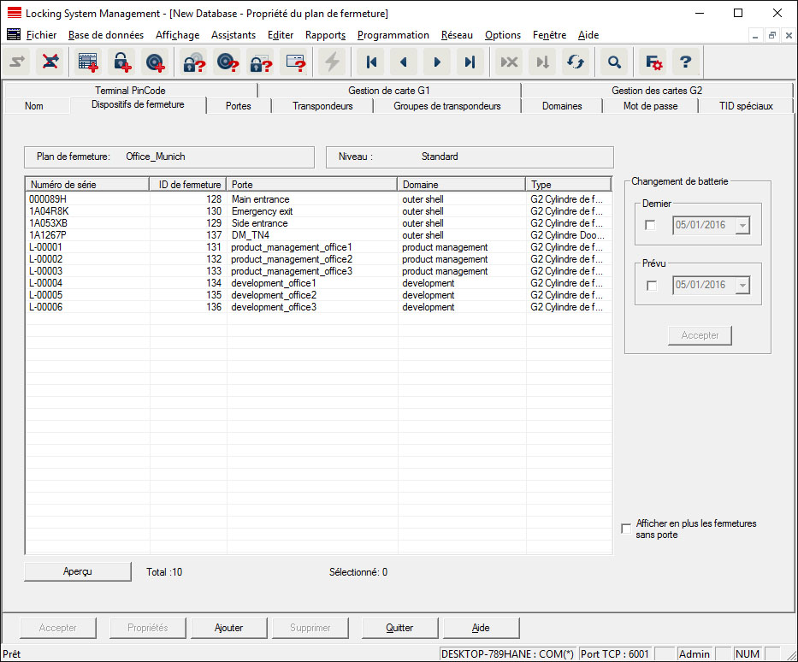Click the refresh icon in toolbar

[574, 62]
